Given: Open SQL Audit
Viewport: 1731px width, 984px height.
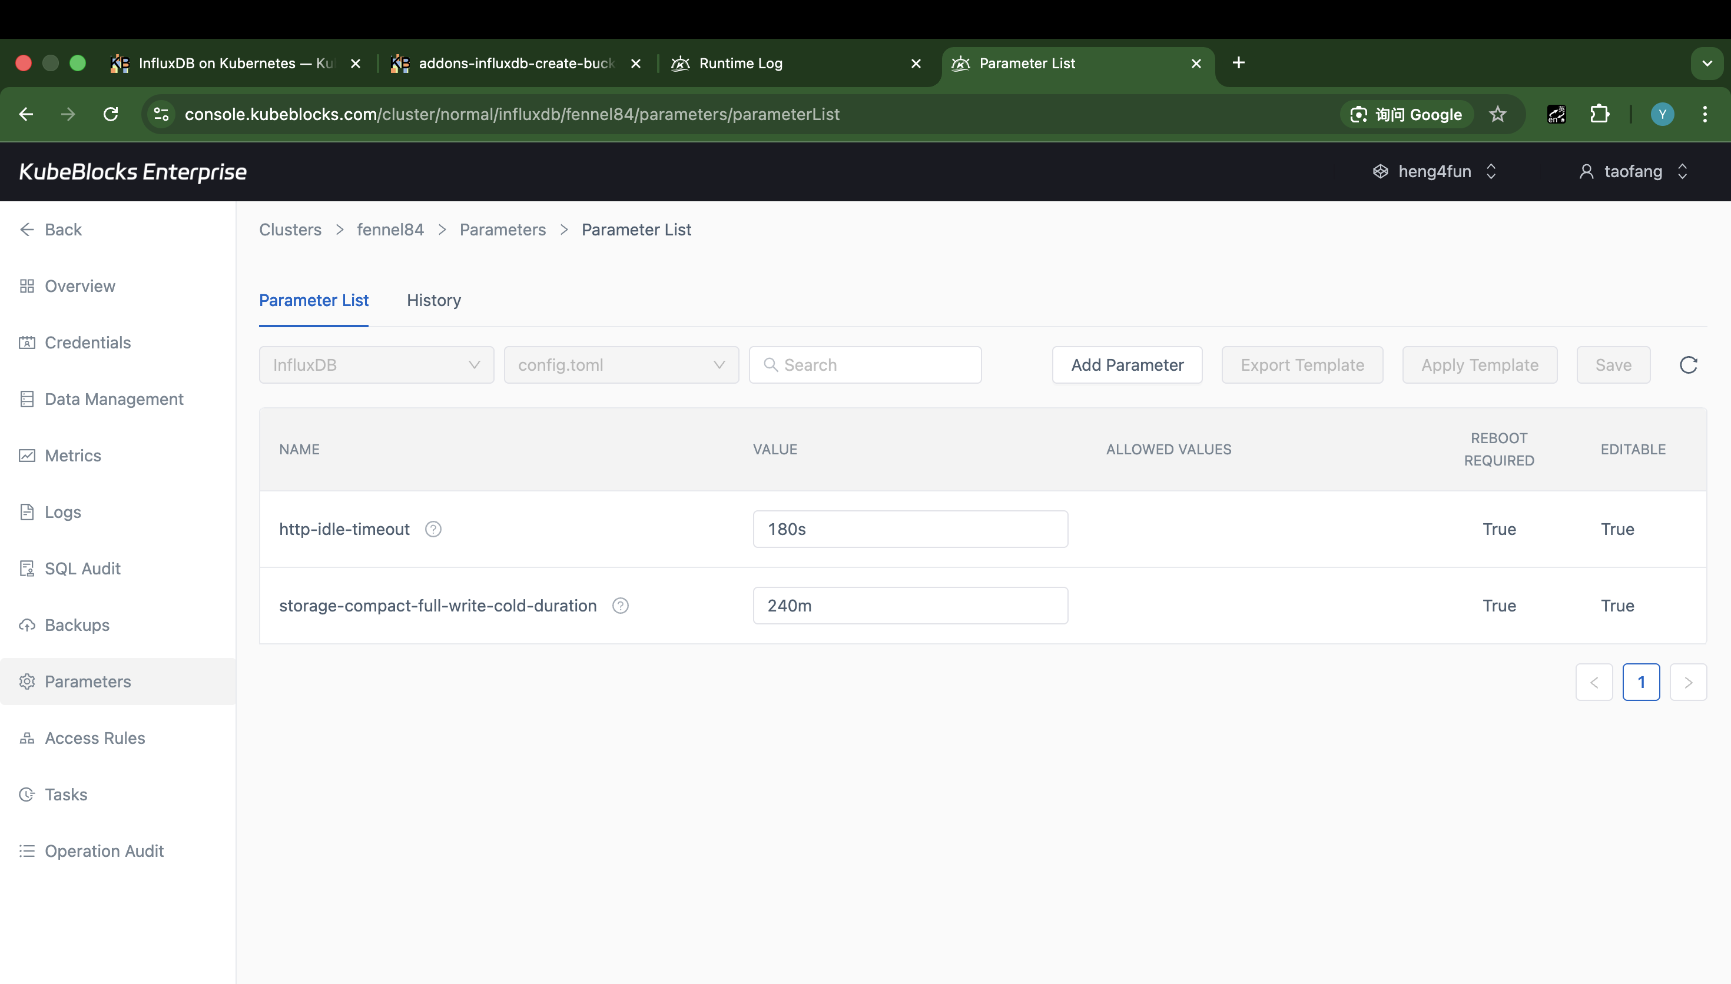Looking at the screenshot, I should 82,569.
